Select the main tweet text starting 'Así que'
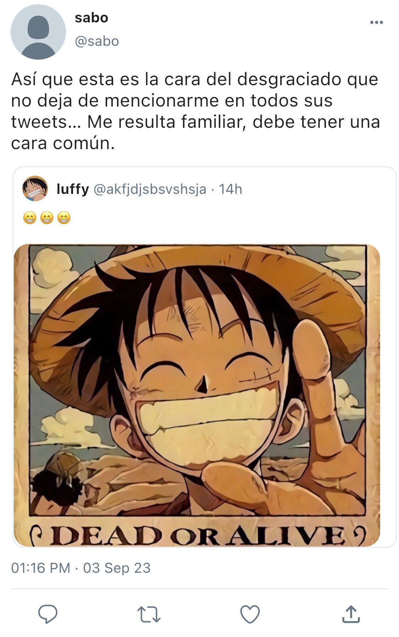 195,111
